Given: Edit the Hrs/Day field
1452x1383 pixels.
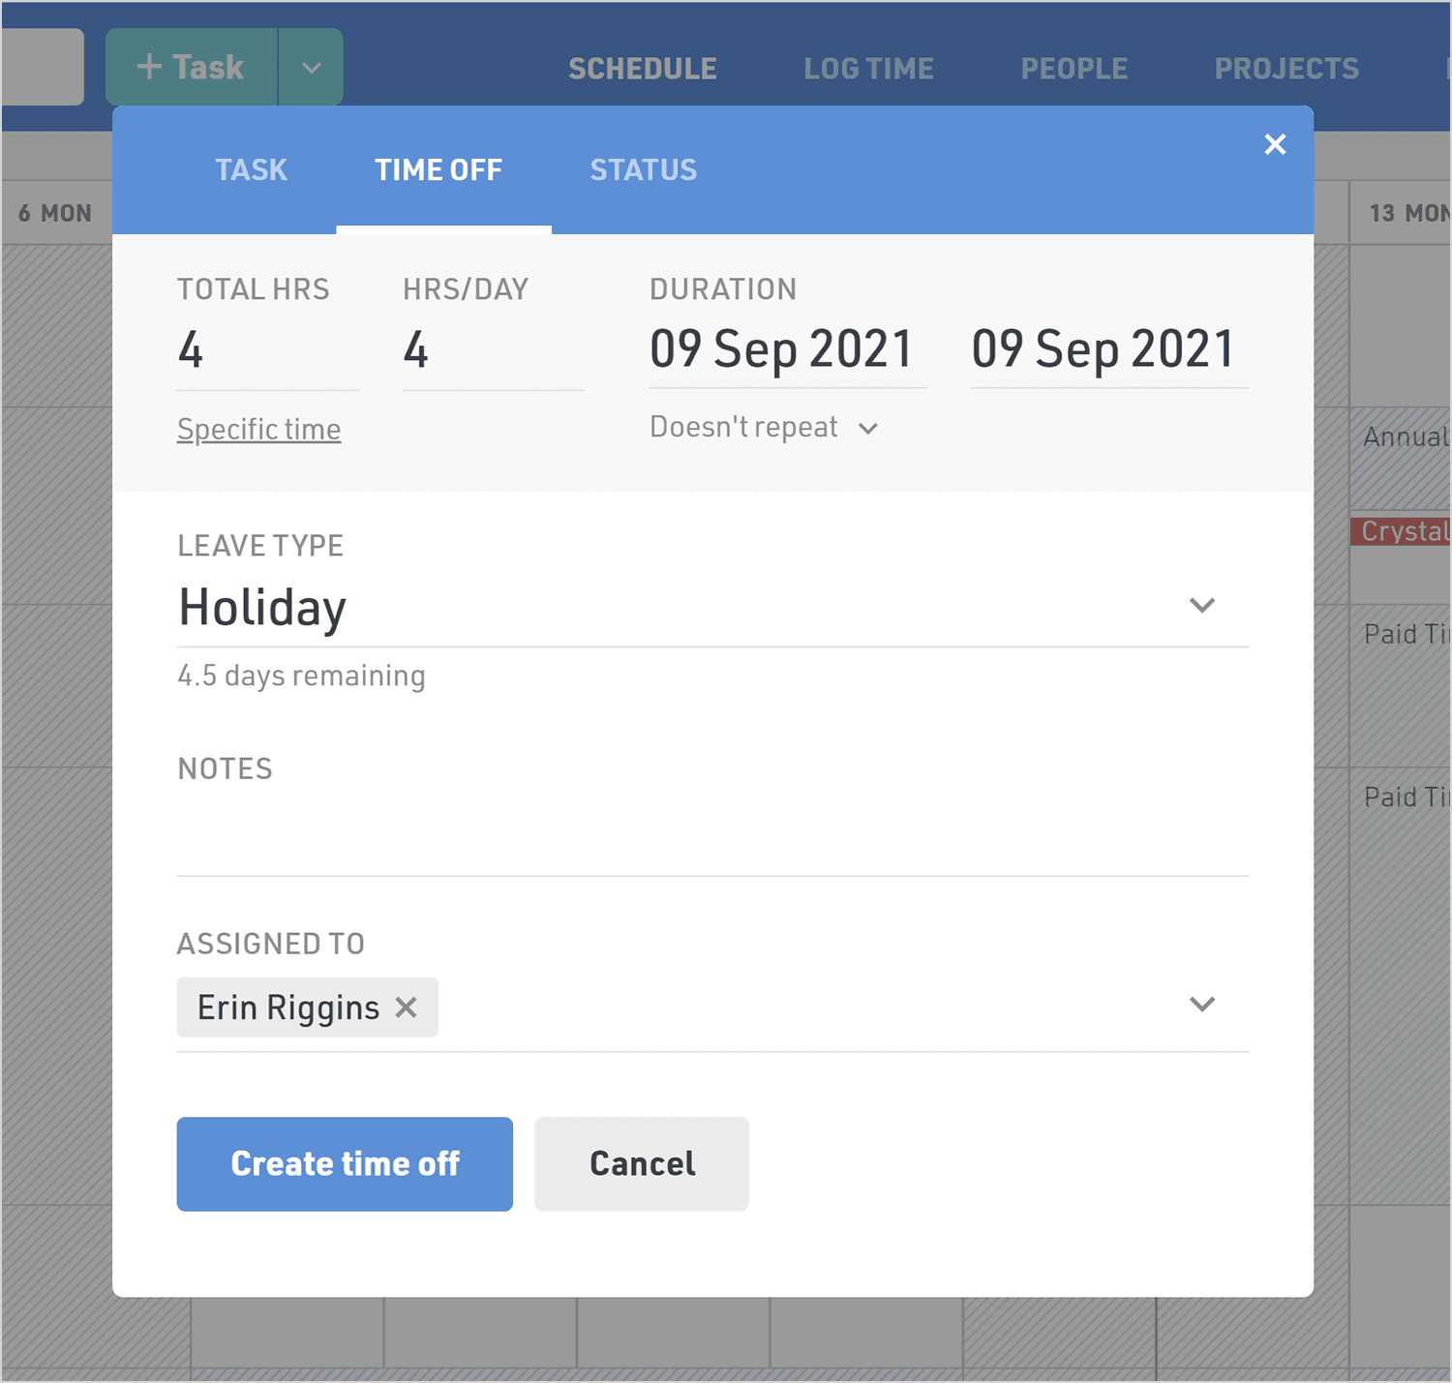Looking at the screenshot, I should click(492, 350).
